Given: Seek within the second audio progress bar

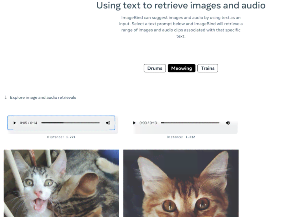Looking at the screenshot, I should [x=190, y=123].
